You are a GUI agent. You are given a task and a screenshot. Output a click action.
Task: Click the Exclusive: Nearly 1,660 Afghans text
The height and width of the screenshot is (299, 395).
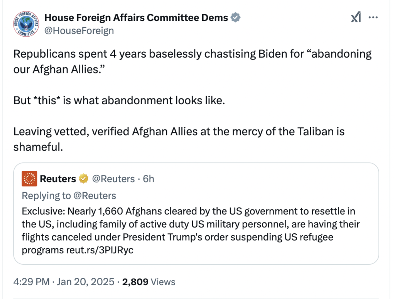191,231
